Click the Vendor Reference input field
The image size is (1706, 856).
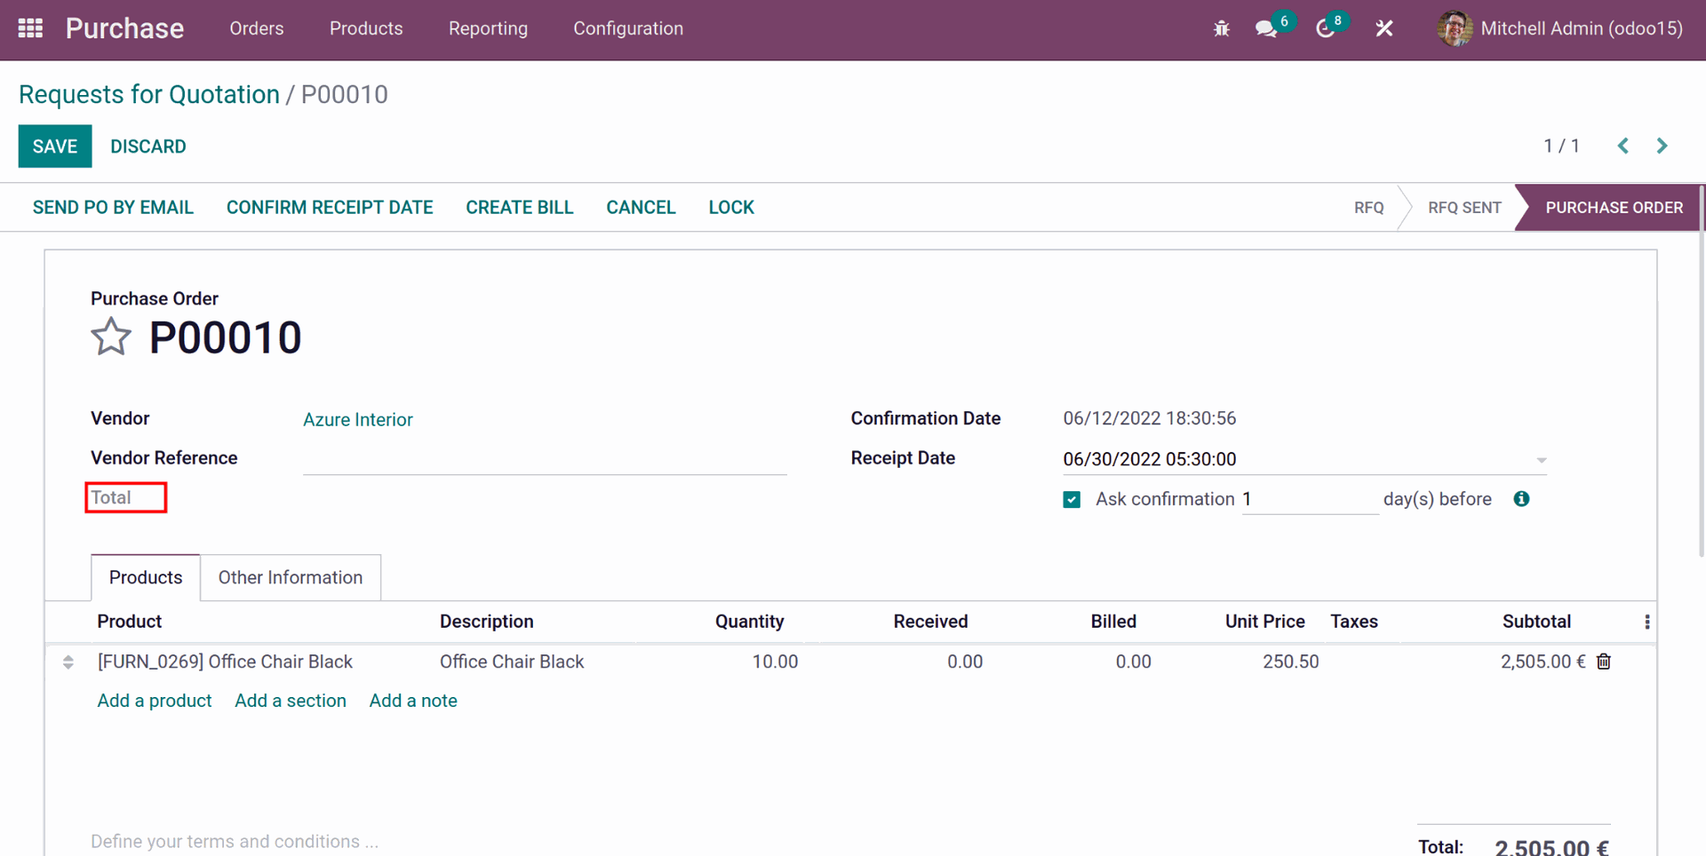544,459
